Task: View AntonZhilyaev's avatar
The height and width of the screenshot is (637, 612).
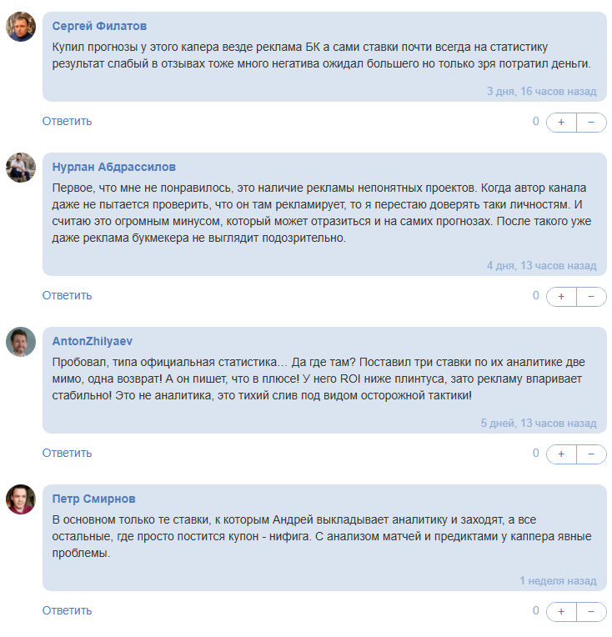Action: 21,341
